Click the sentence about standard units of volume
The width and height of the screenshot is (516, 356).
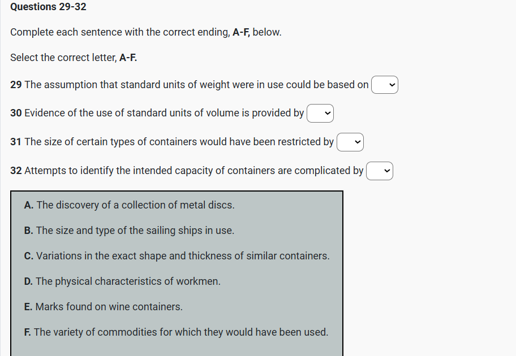(164, 113)
